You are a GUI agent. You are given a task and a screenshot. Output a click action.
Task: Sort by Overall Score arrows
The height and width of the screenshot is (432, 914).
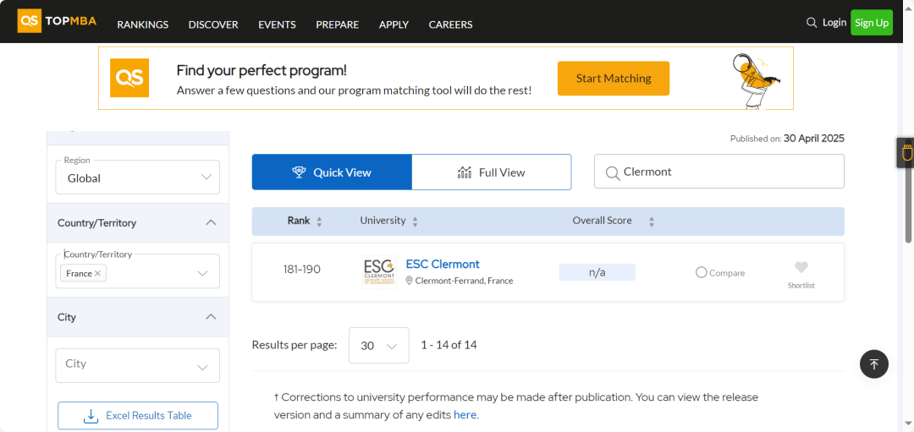click(x=652, y=221)
